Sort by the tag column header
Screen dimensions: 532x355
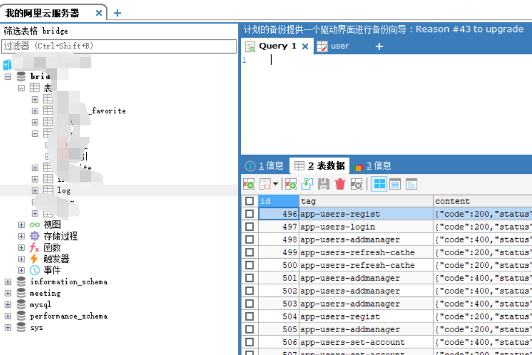(x=366, y=201)
